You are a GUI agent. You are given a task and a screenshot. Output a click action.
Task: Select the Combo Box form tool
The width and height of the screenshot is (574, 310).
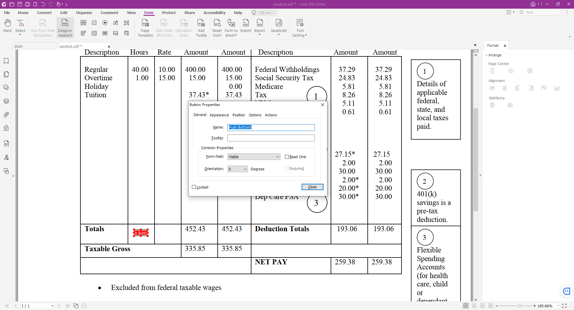pos(83,33)
